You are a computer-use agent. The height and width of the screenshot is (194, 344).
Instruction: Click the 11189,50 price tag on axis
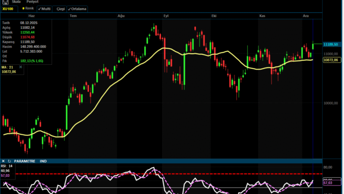tap(330, 44)
